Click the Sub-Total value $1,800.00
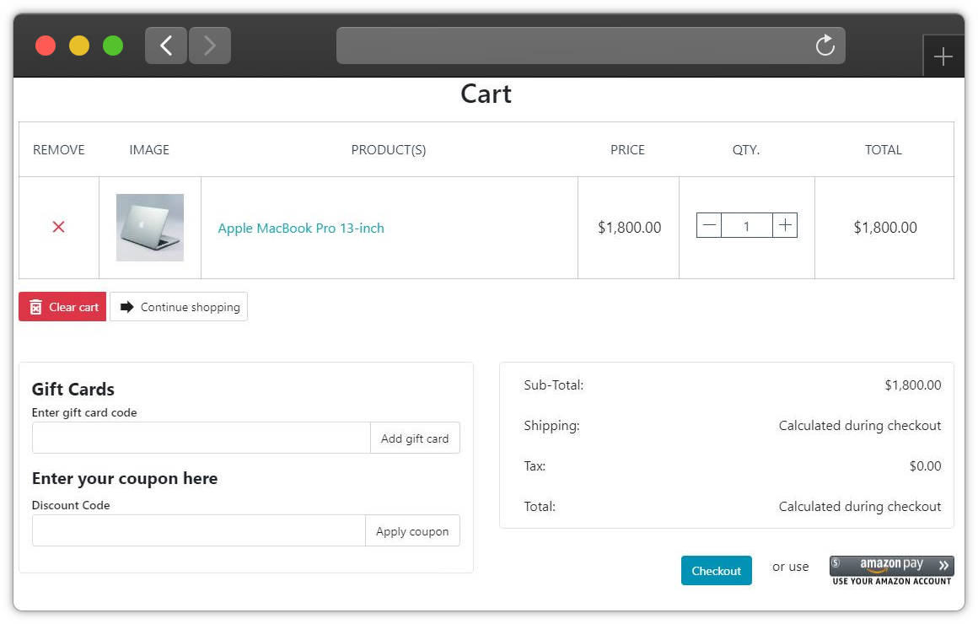 pyautogui.click(x=913, y=385)
